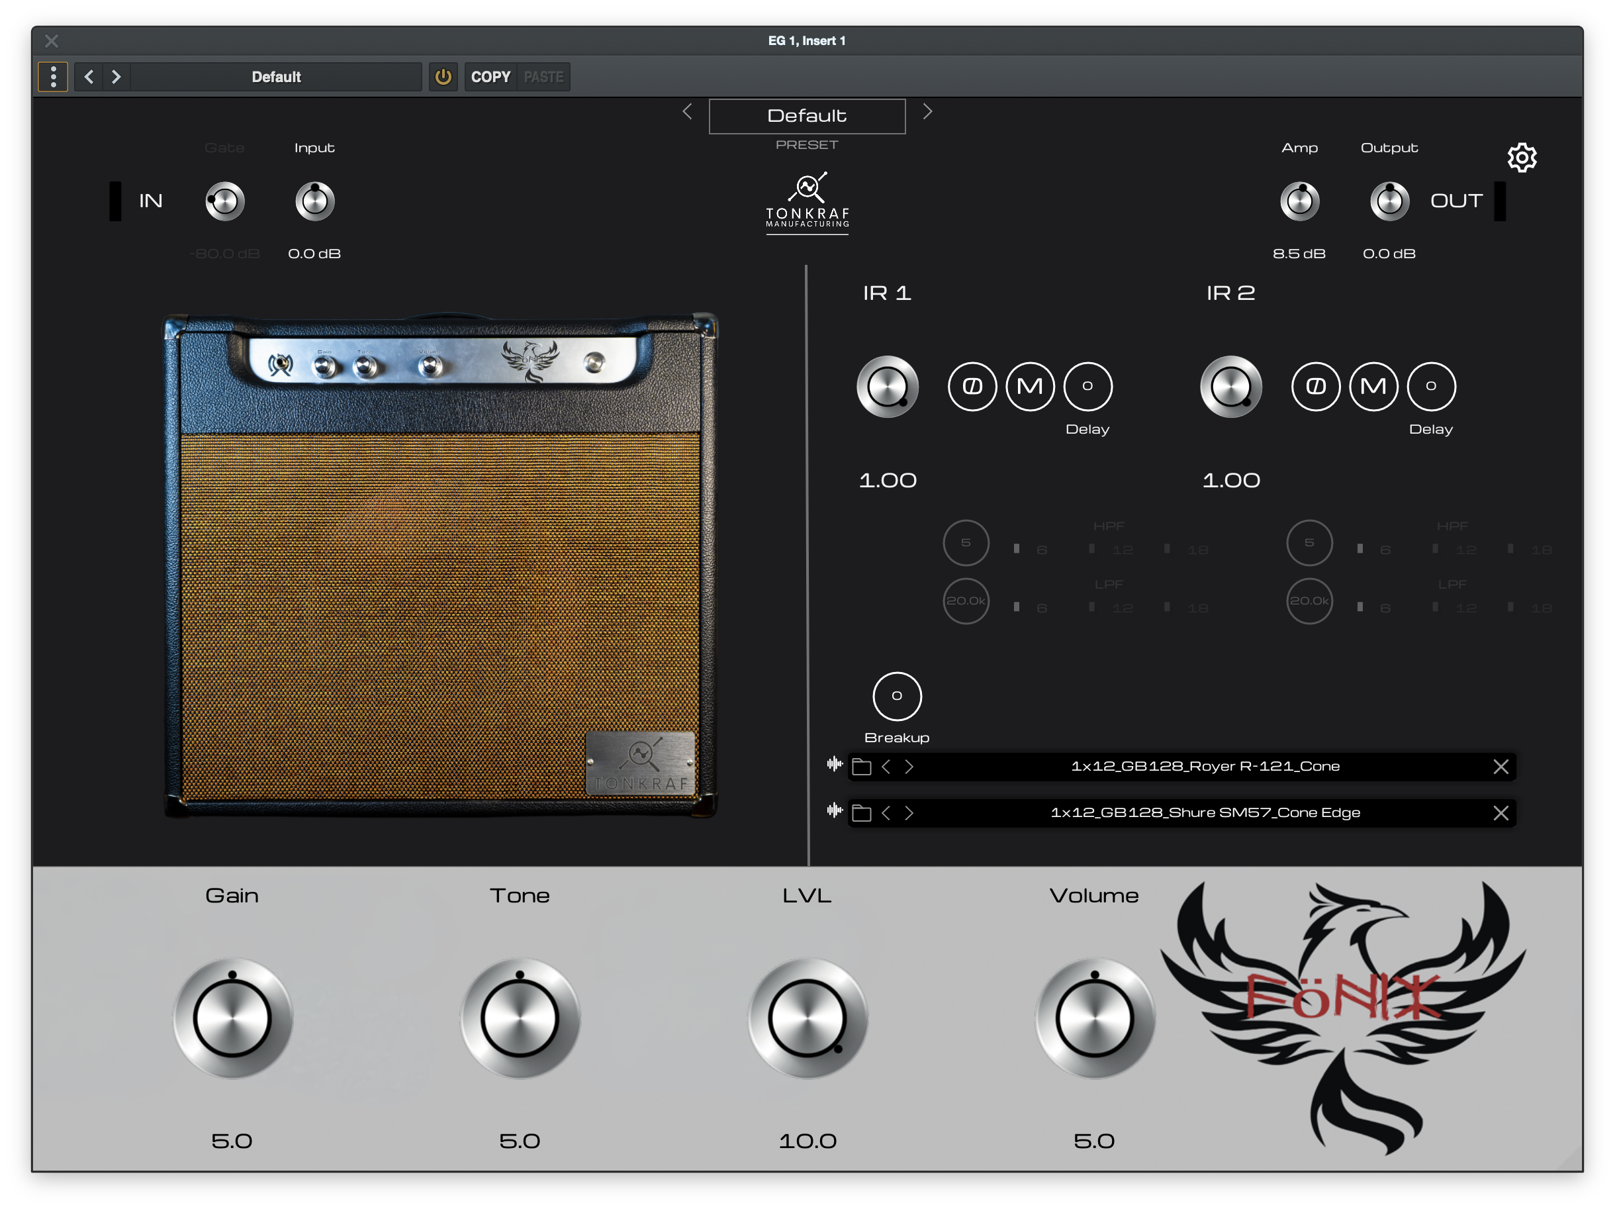This screenshot has height=1209, width=1615.
Task: Go to previous preset arrow beside Default
Action: (687, 112)
